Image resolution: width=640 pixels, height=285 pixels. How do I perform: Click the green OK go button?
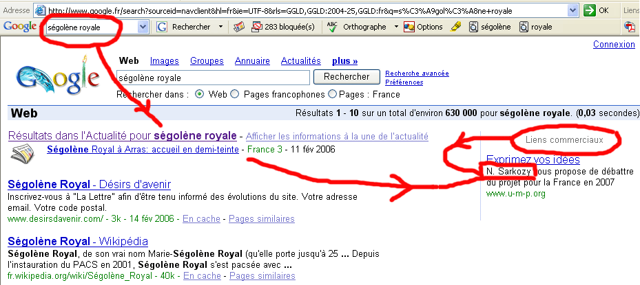[597, 10]
